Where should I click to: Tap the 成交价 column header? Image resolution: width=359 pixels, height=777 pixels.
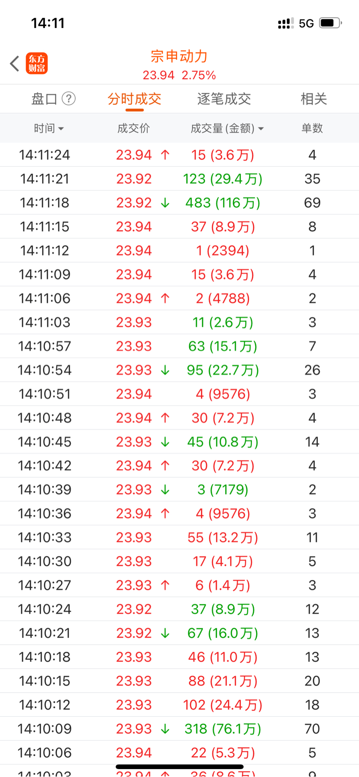pos(133,128)
